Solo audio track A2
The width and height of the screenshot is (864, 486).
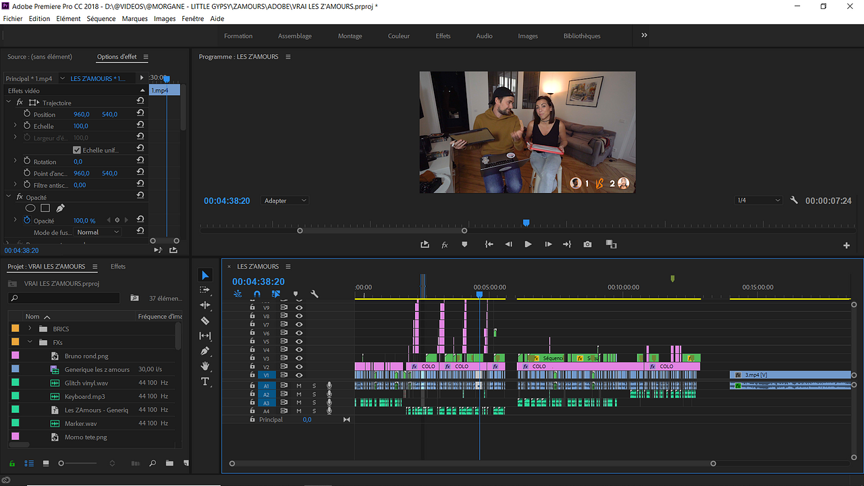314,394
